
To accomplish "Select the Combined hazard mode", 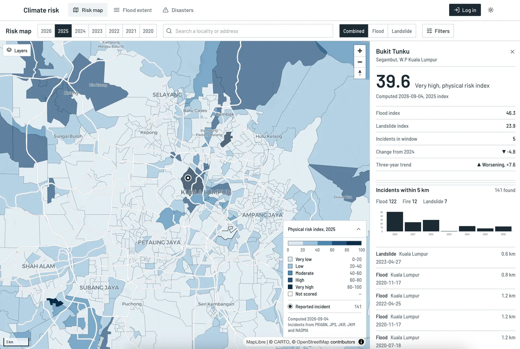I will coord(354,31).
